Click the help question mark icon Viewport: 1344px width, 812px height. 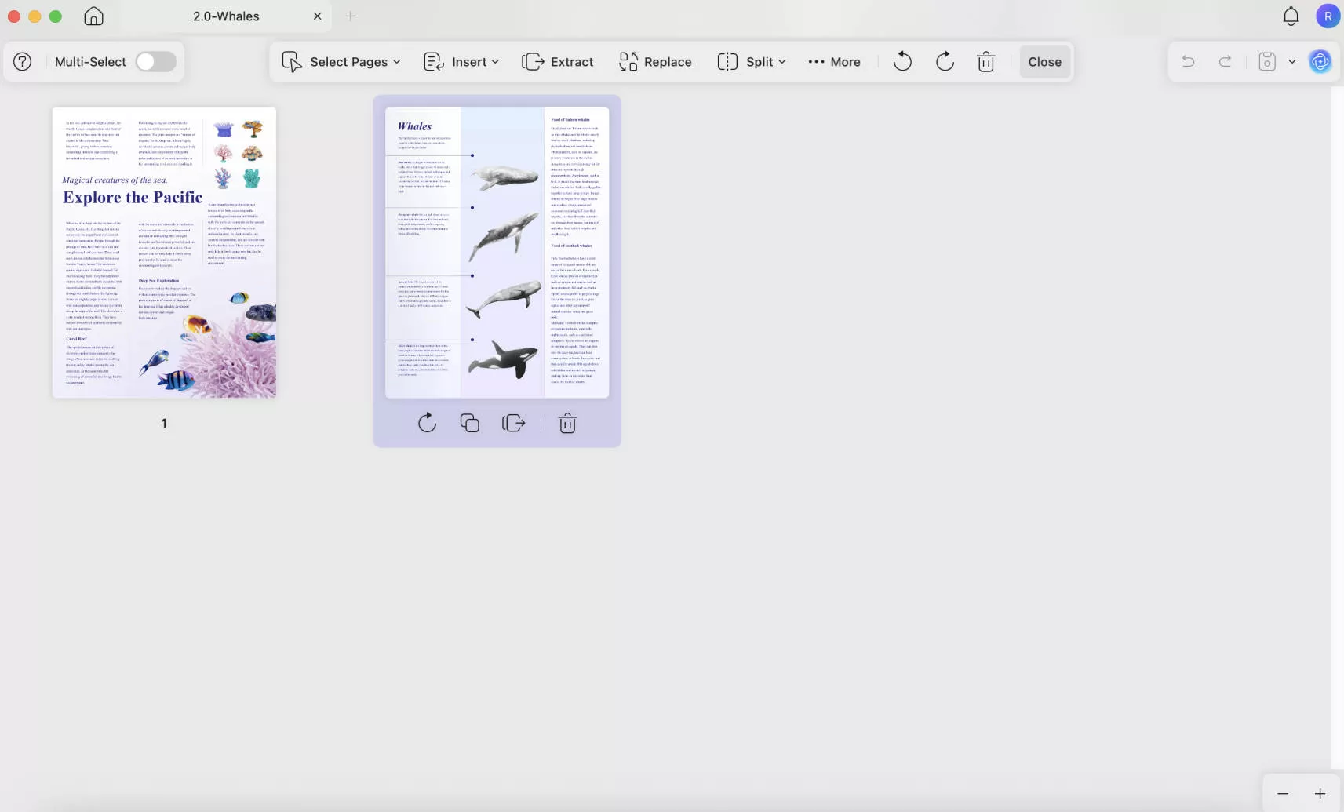pyautogui.click(x=21, y=61)
